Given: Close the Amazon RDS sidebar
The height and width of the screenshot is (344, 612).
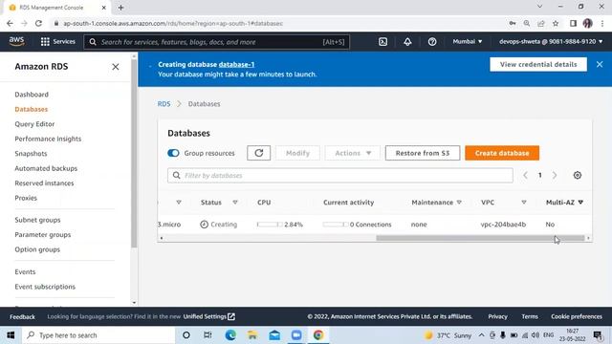Looking at the screenshot, I should 116,67.
